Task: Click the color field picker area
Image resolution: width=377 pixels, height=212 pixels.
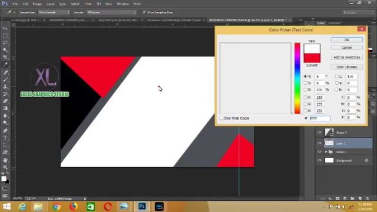Action: pyautogui.click(x=255, y=78)
